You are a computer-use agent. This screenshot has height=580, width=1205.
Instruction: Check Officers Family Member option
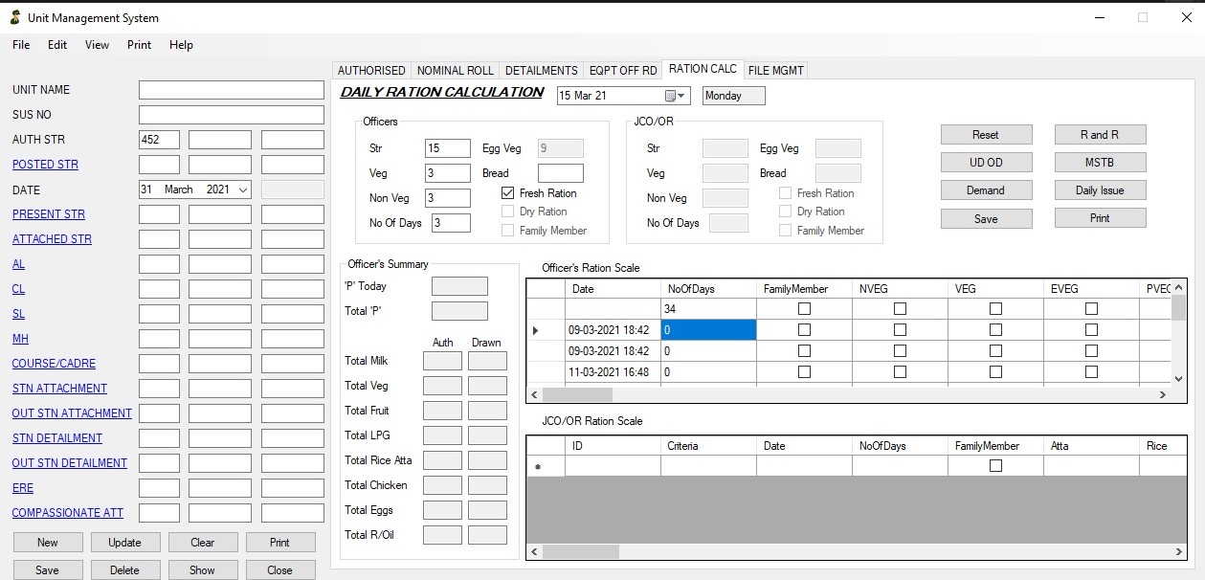[x=508, y=231]
